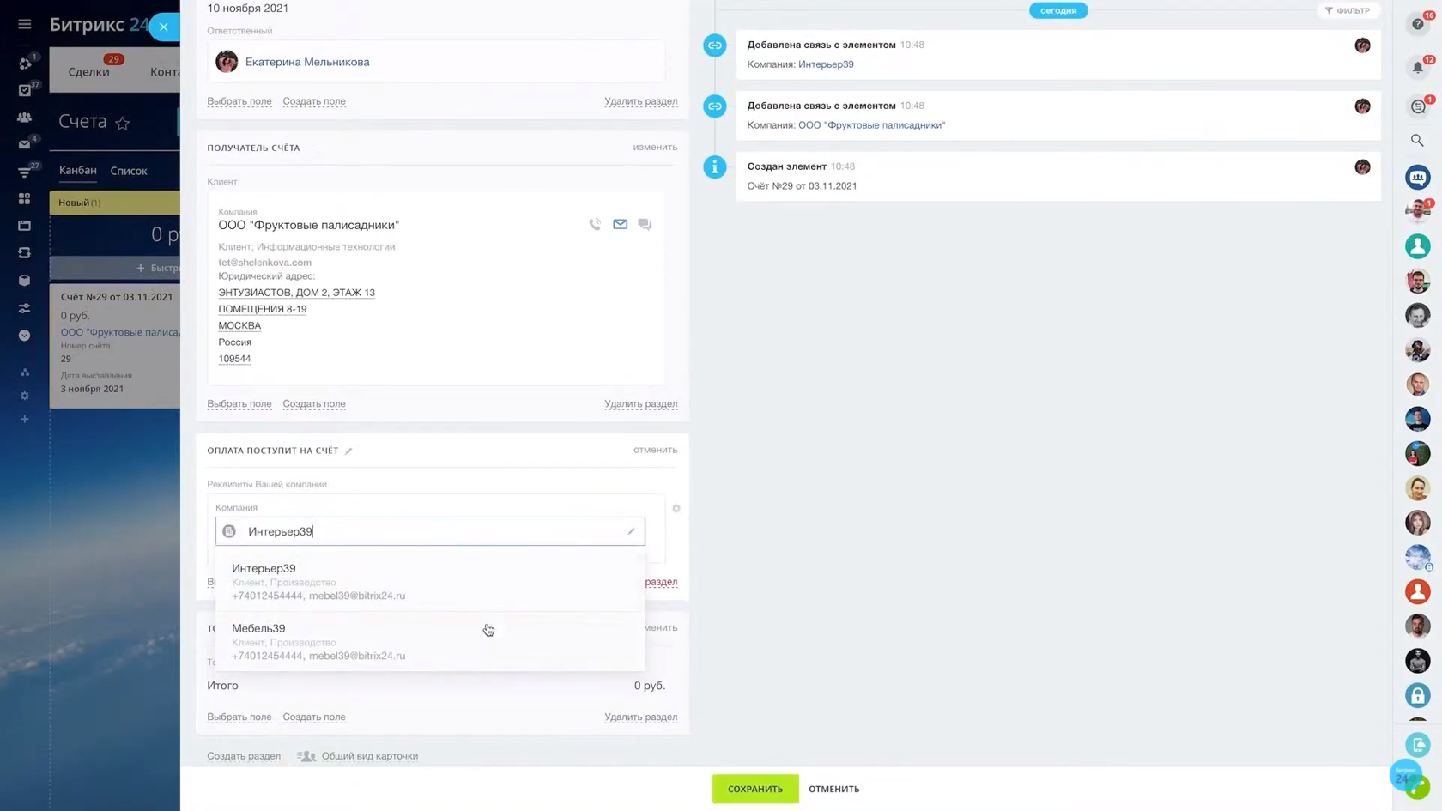
Task: Click the star next to Счета title
Action: [123, 123]
